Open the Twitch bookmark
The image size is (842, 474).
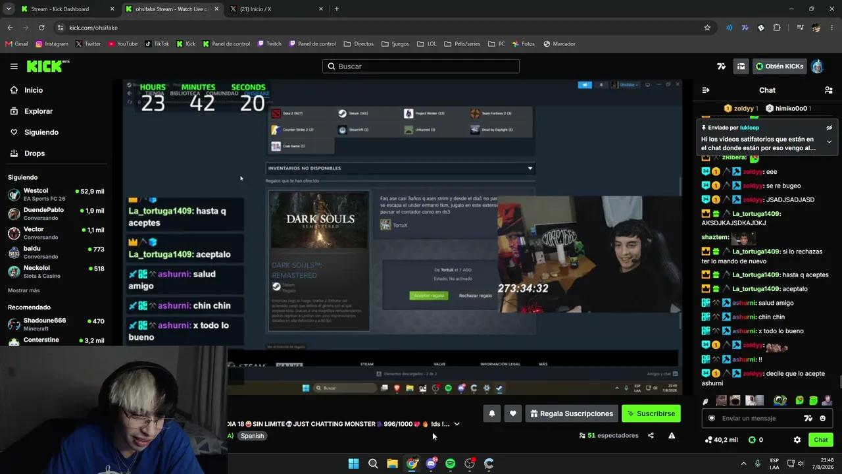pyautogui.click(x=269, y=44)
